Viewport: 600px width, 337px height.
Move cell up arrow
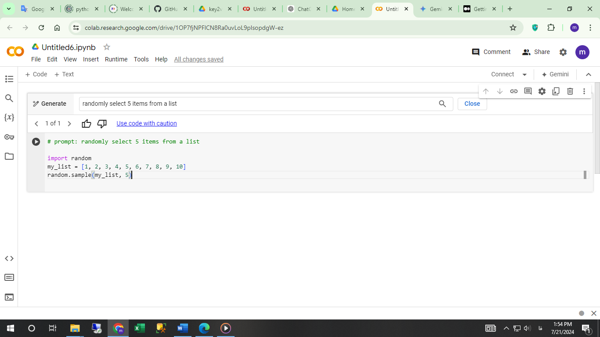click(x=486, y=91)
